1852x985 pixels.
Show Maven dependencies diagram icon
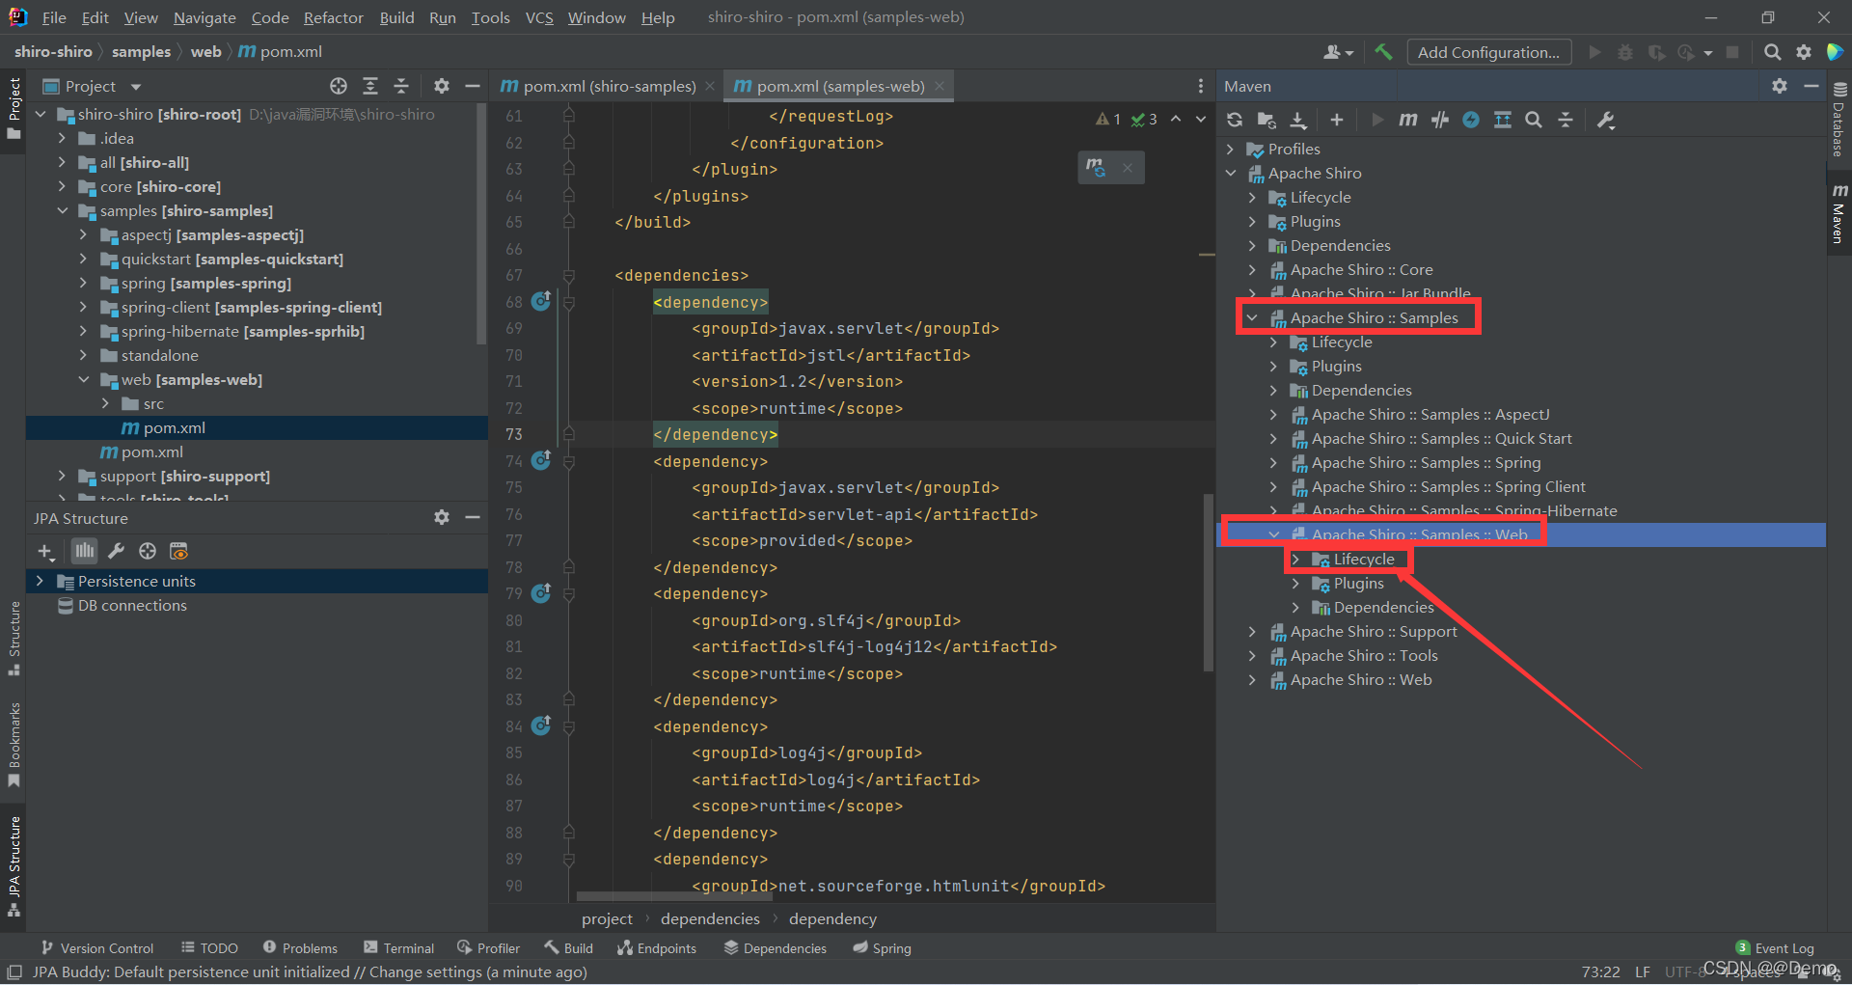click(x=1503, y=120)
